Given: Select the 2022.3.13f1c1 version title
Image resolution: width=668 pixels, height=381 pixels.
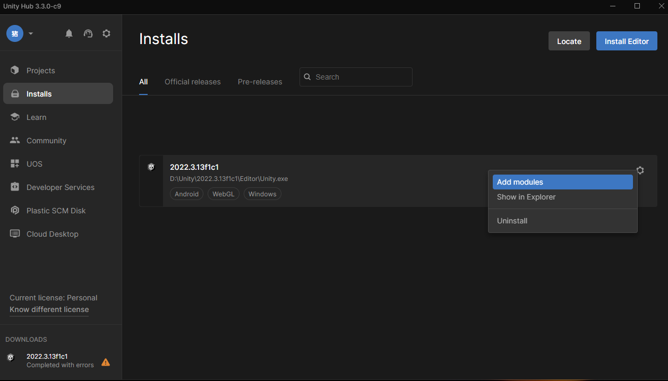Looking at the screenshot, I should pyautogui.click(x=194, y=167).
